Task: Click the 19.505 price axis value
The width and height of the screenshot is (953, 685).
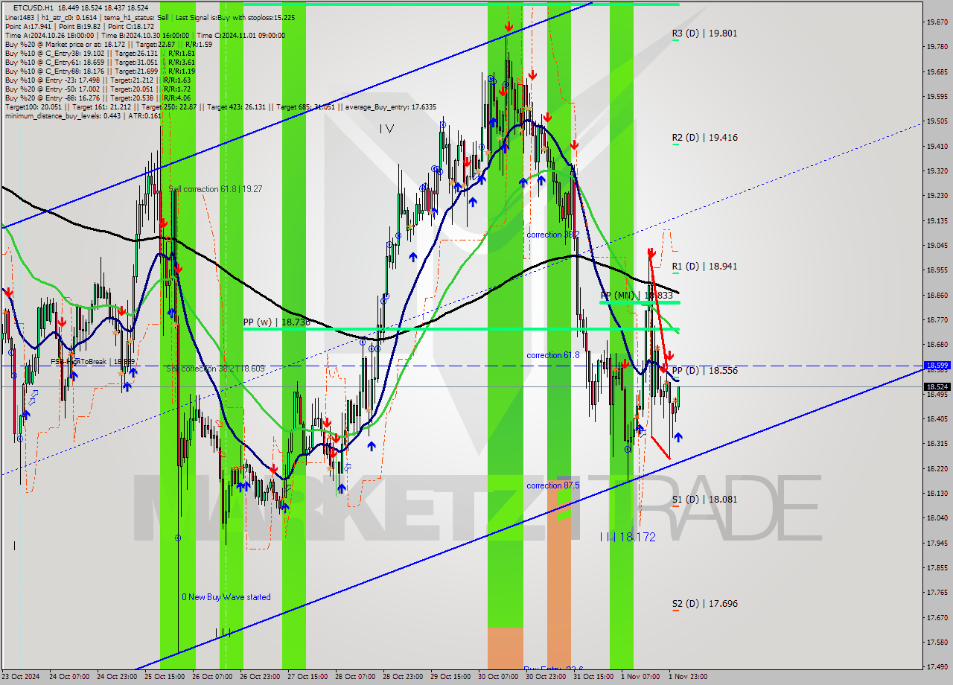Action: click(x=937, y=121)
